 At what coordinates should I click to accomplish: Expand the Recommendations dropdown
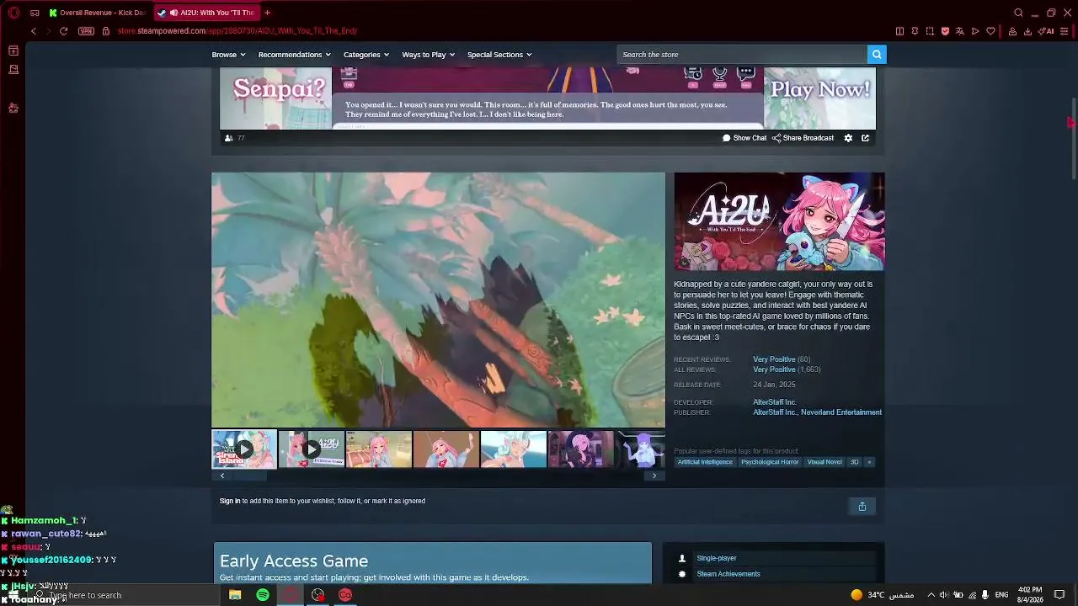(295, 55)
